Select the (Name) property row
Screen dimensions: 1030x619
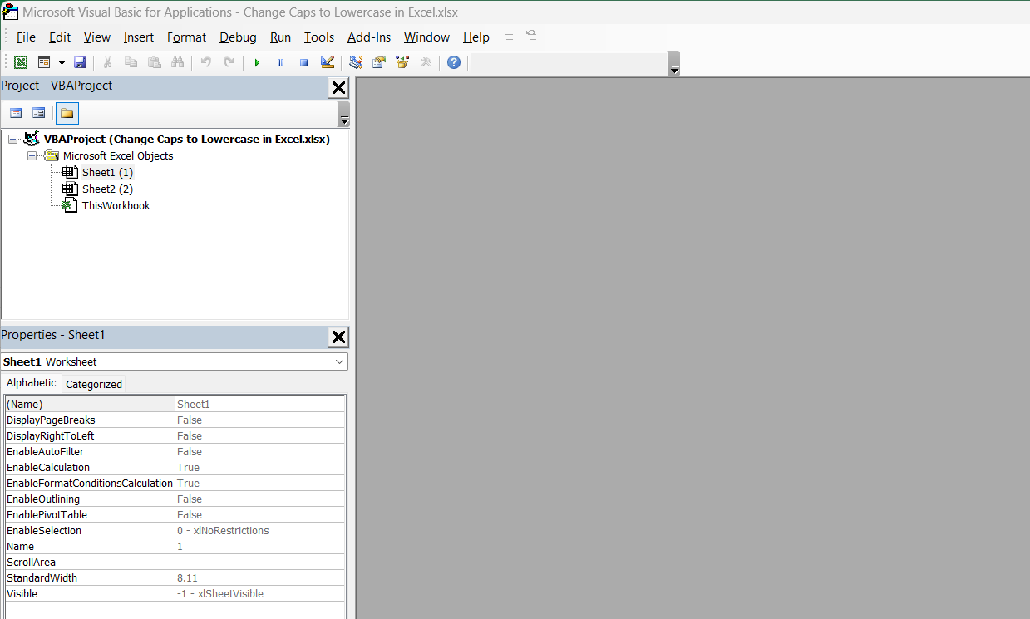coord(175,404)
